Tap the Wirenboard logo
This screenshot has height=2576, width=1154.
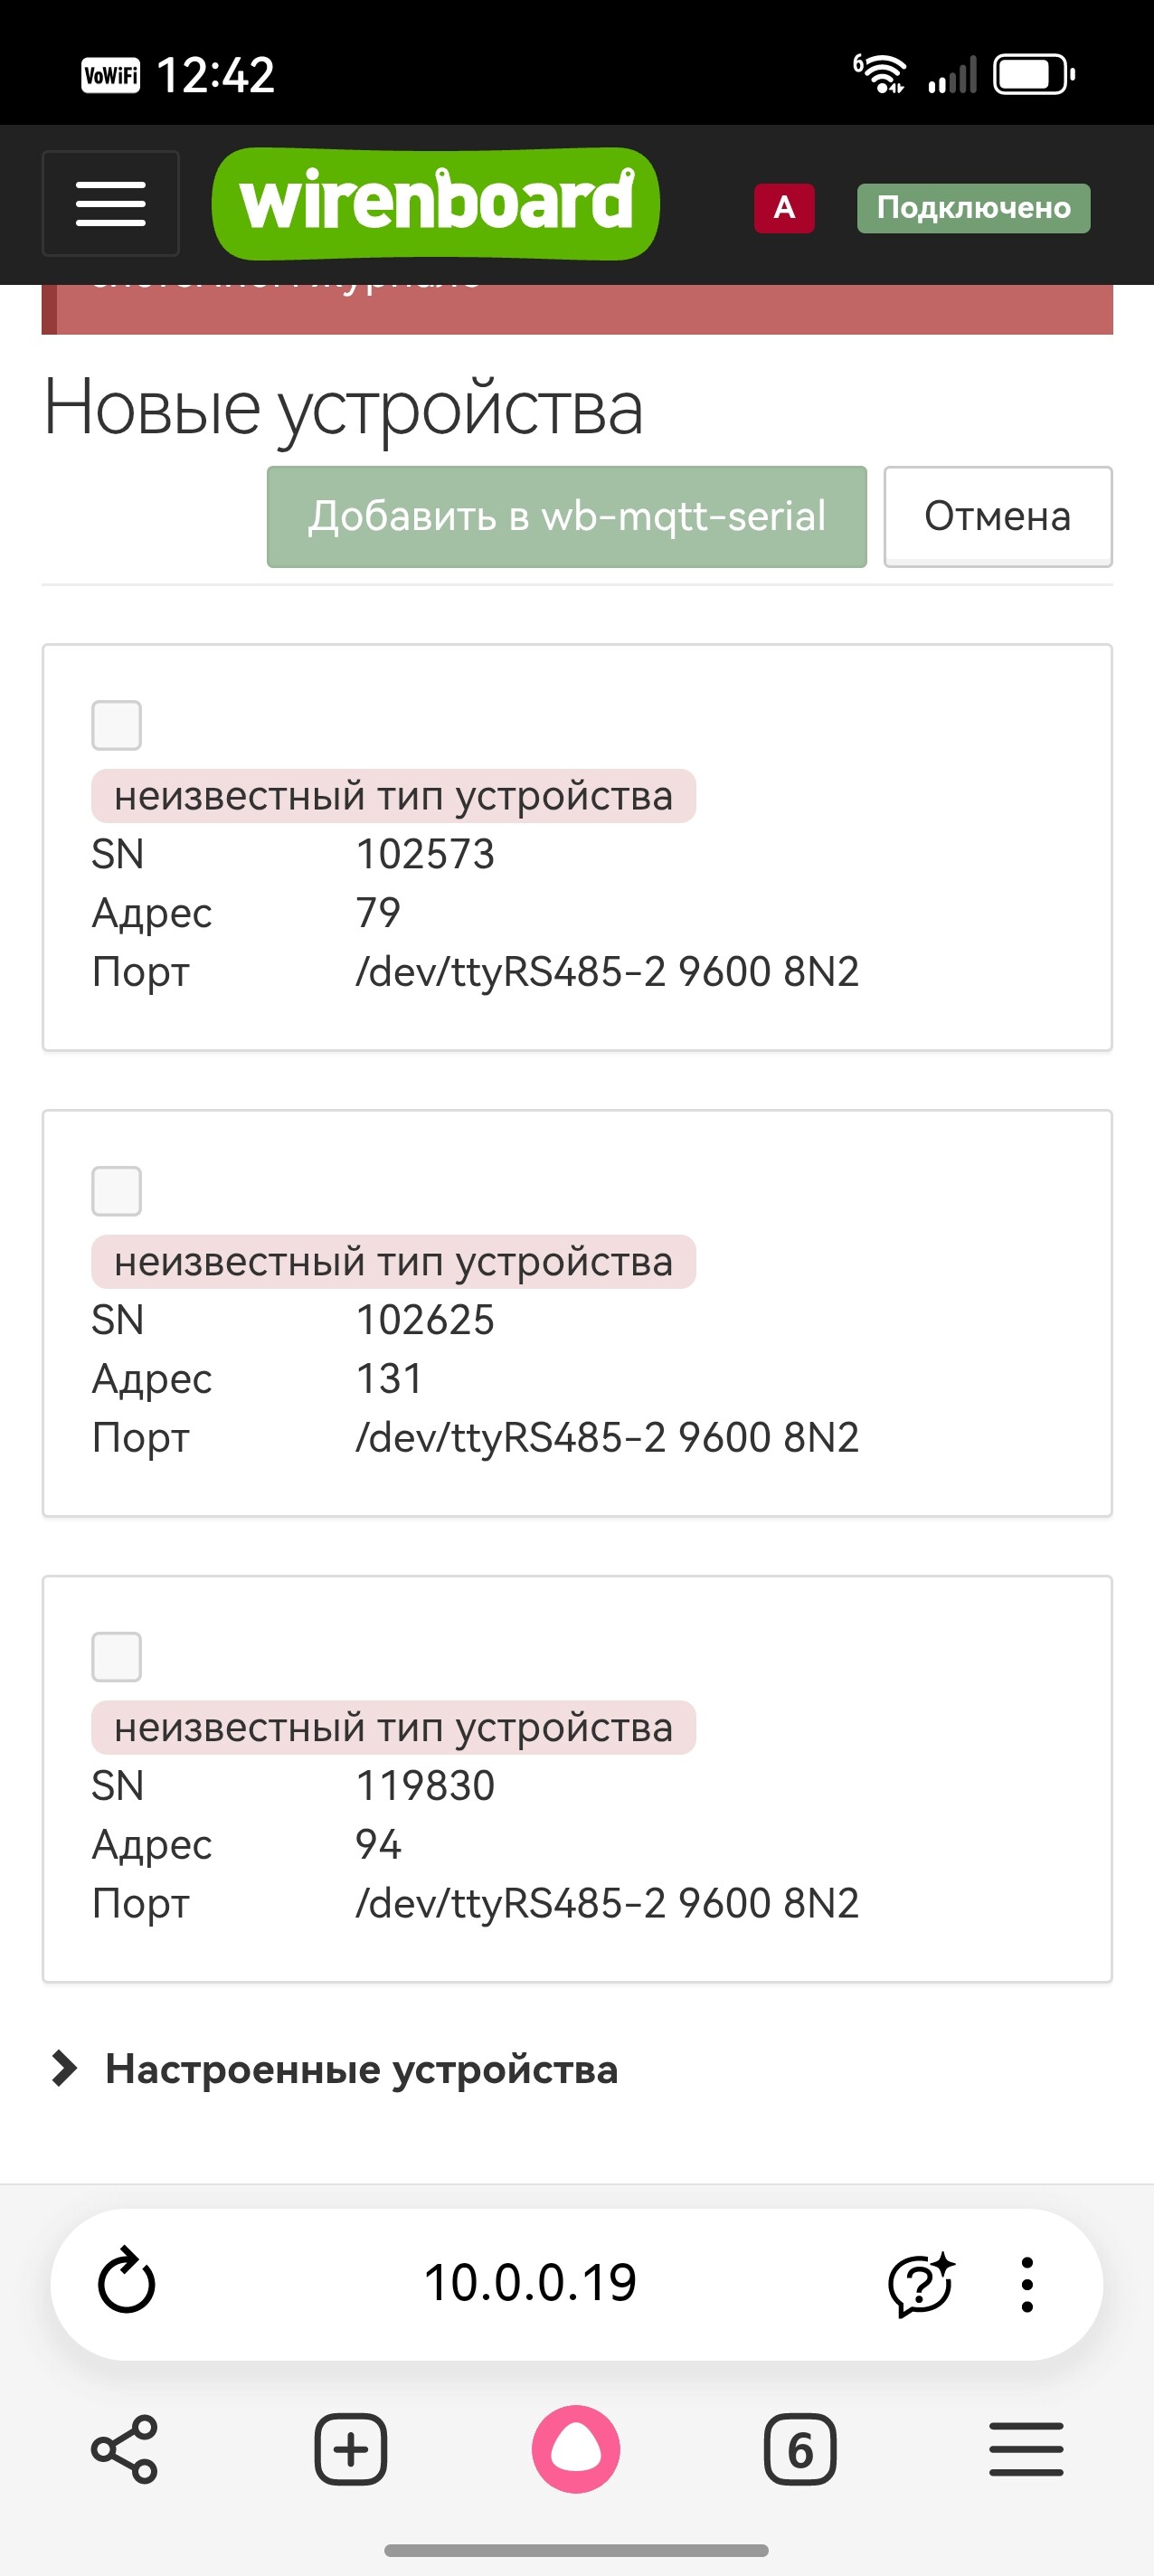point(436,204)
